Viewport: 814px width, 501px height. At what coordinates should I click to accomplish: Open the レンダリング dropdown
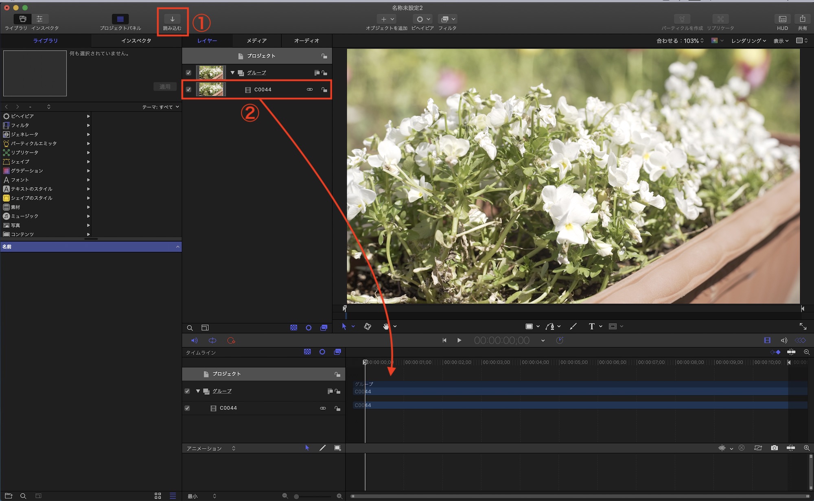pyautogui.click(x=748, y=41)
